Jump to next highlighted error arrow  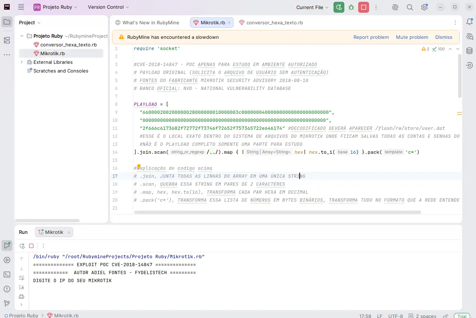click(457, 49)
